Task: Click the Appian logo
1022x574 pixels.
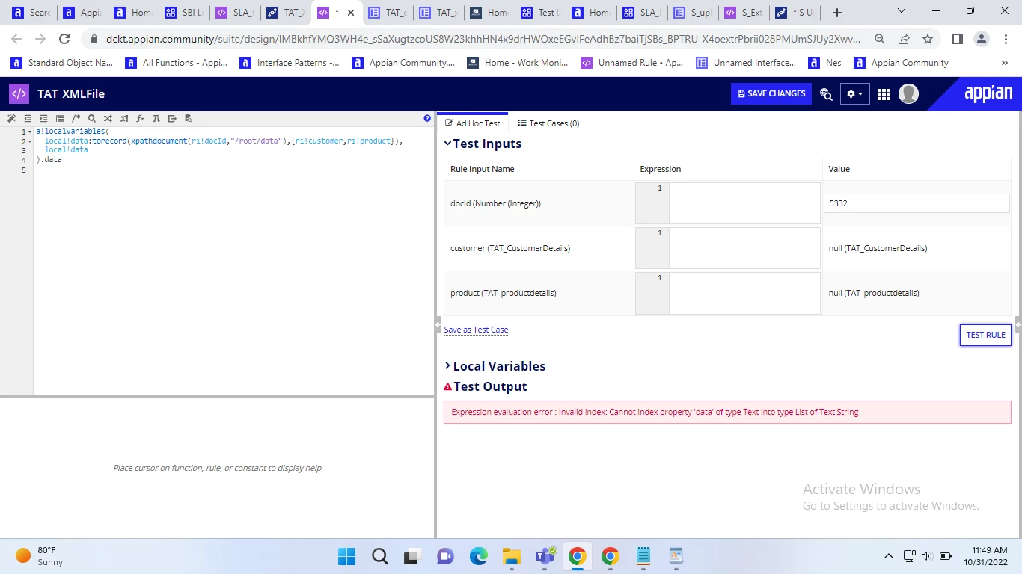Action: pos(988,93)
